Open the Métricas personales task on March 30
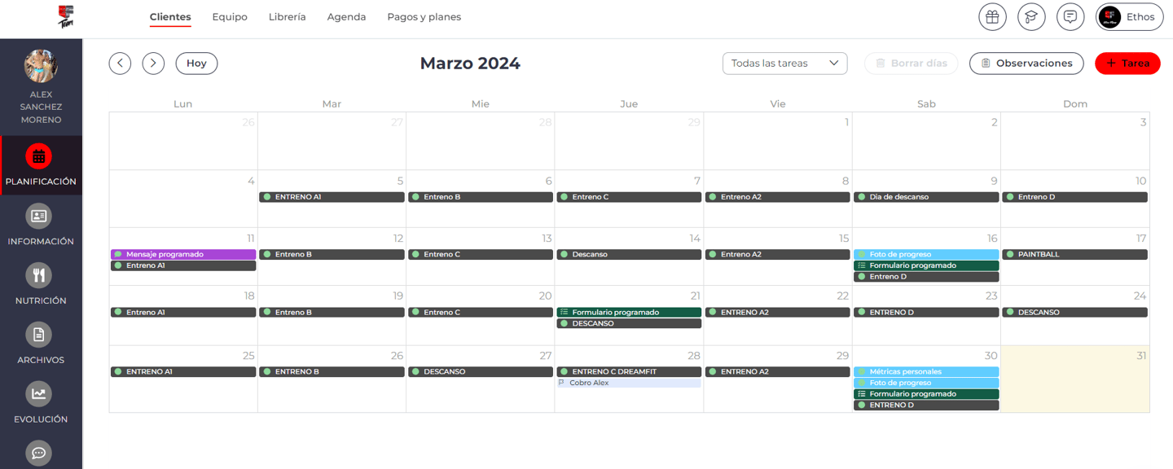 pyautogui.click(x=926, y=371)
